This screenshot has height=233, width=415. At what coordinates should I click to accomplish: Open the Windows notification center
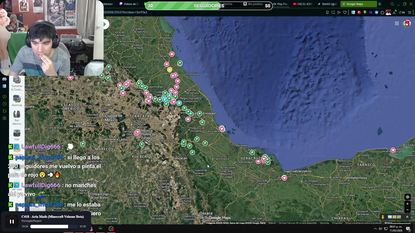coord(408,229)
